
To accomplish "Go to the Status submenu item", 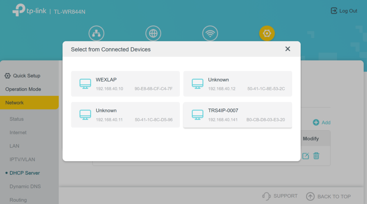I will (x=16, y=119).
